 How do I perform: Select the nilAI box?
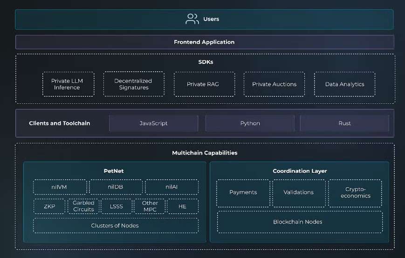tap(172, 187)
